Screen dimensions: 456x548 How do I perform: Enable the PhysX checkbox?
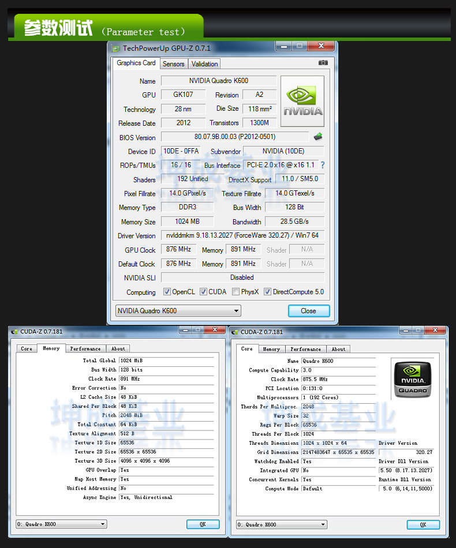click(x=236, y=292)
